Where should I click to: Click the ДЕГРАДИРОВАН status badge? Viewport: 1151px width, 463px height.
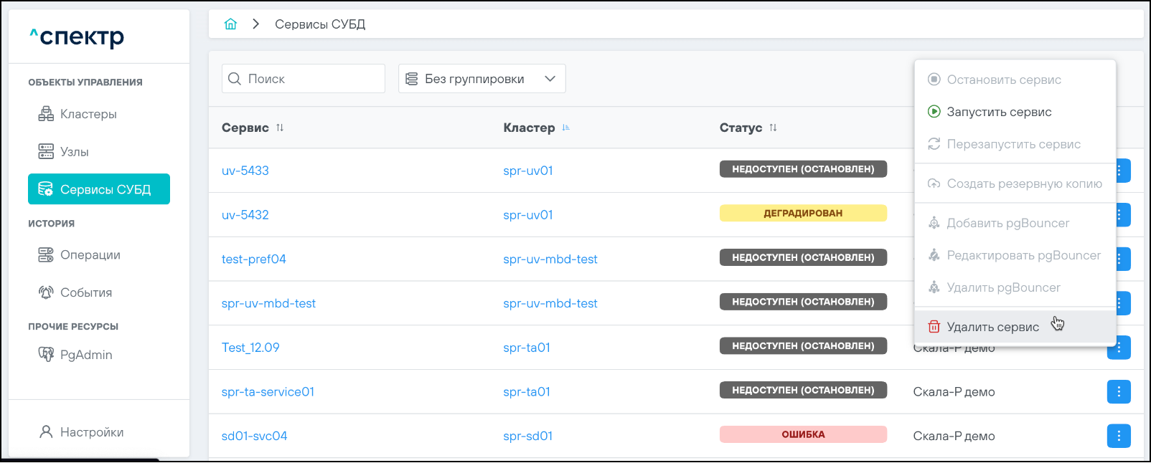(x=802, y=214)
